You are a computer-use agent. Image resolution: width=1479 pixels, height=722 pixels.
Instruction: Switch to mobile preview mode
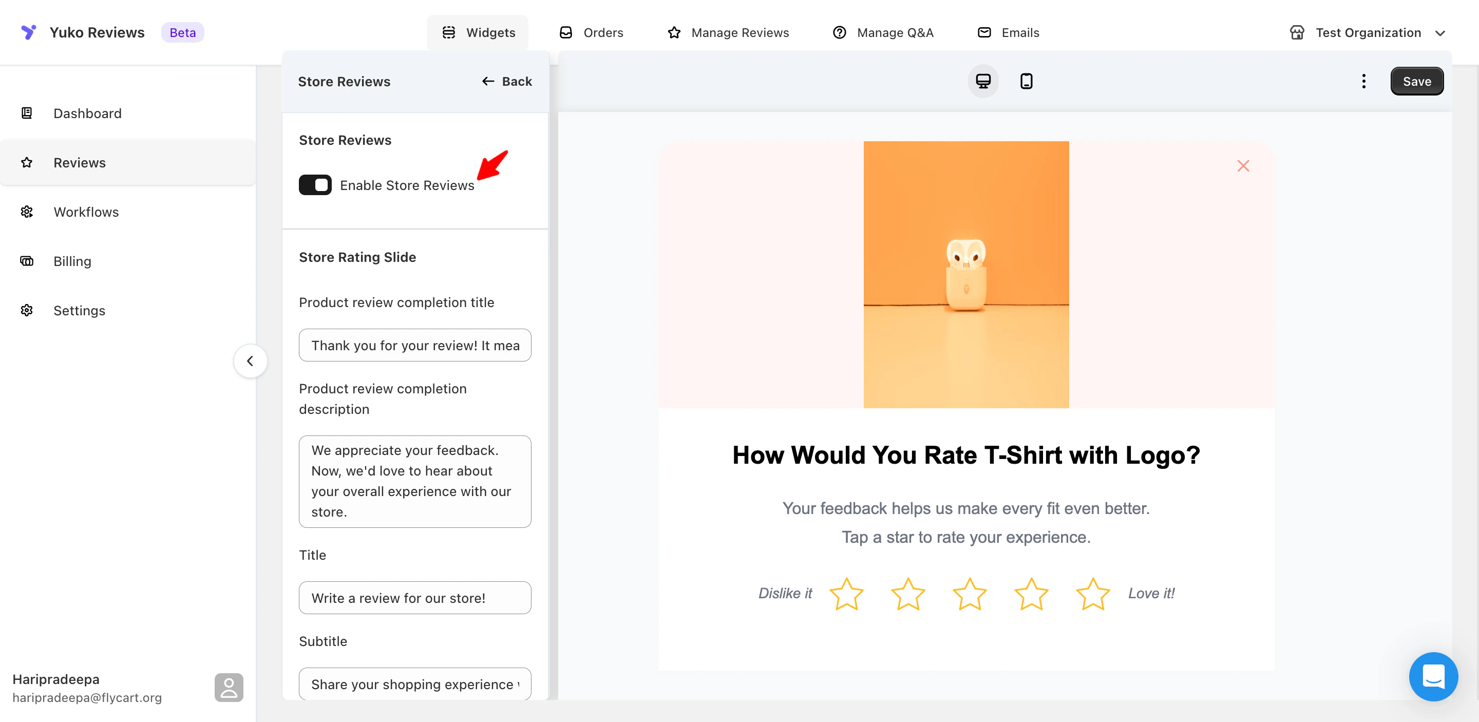(x=1026, y=81)
